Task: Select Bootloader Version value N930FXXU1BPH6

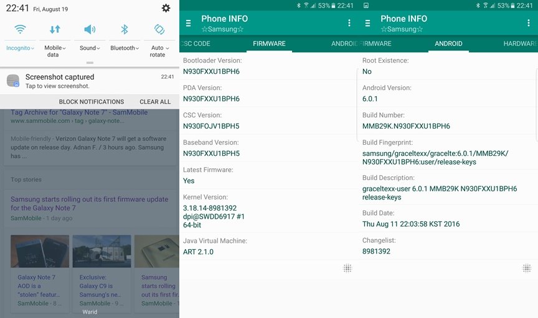Action: 211,71
